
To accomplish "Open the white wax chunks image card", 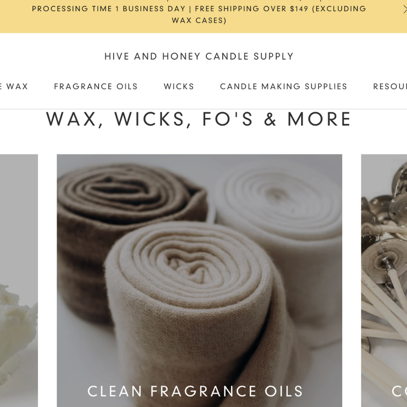I will point(19,280).
